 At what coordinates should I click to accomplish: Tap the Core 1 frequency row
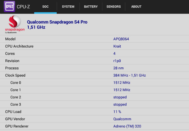[94, 90]
